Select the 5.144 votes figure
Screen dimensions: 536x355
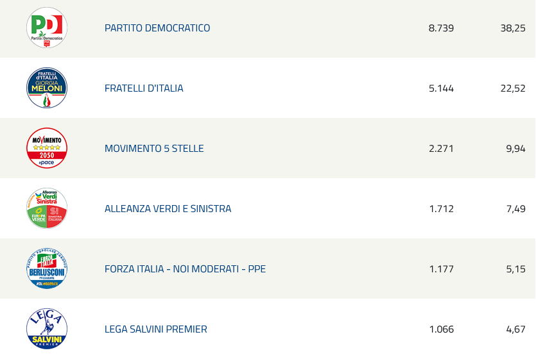(x=441, y=88)
